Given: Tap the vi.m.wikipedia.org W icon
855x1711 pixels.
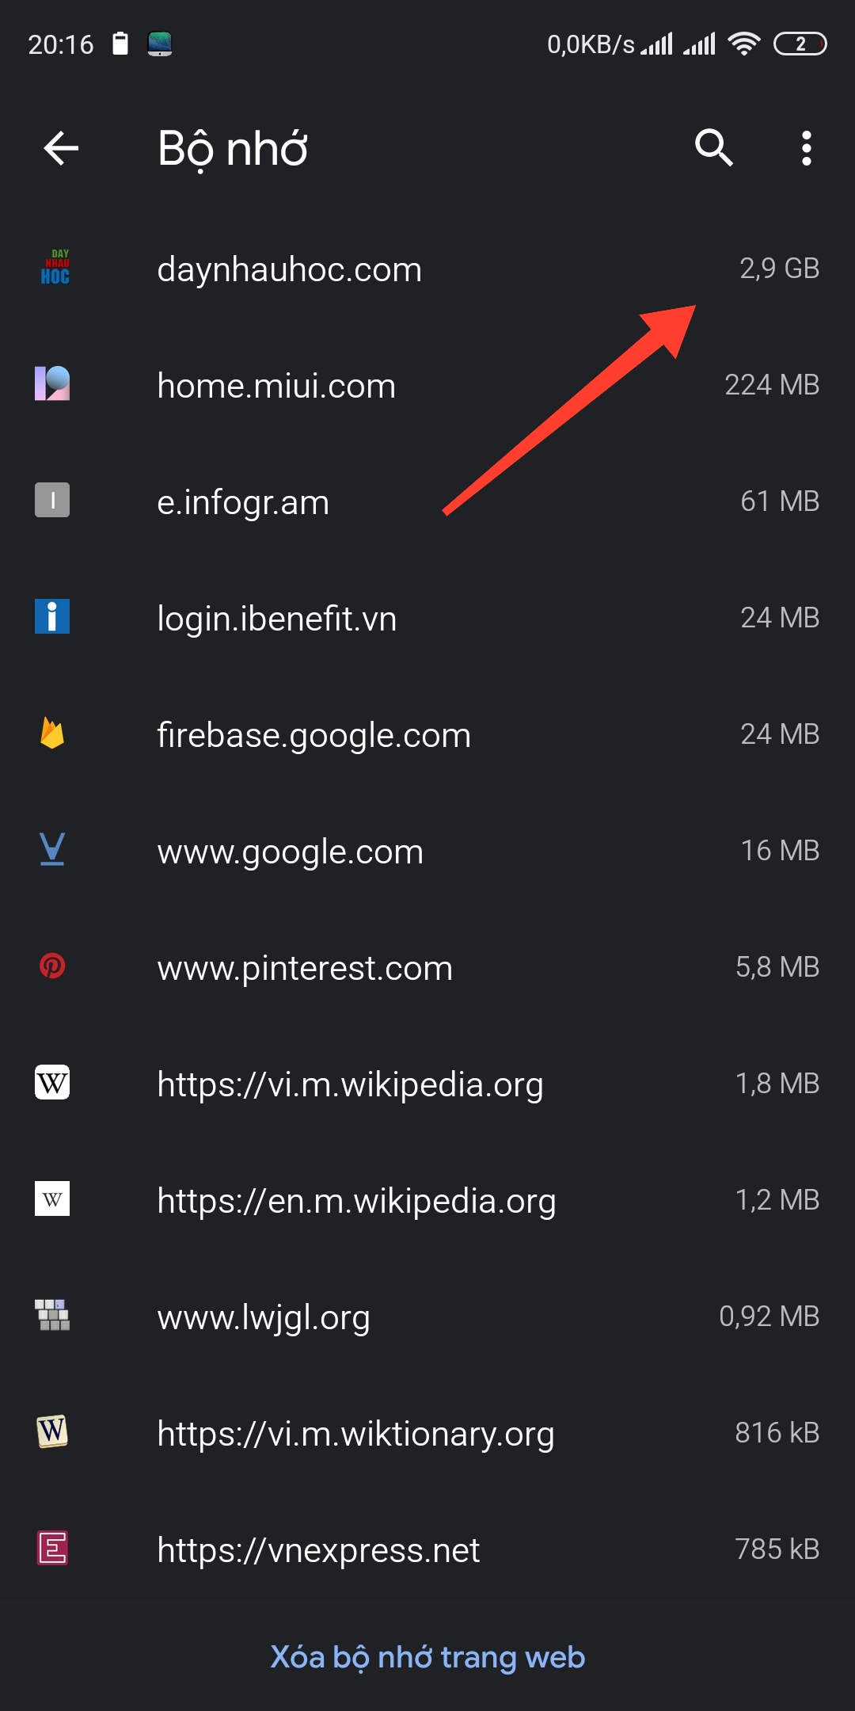Looking at the screenshot, I should (x=52, y=1082).
